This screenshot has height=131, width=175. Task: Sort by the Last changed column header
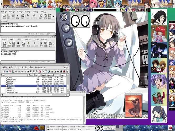click(x=50, y=75)
